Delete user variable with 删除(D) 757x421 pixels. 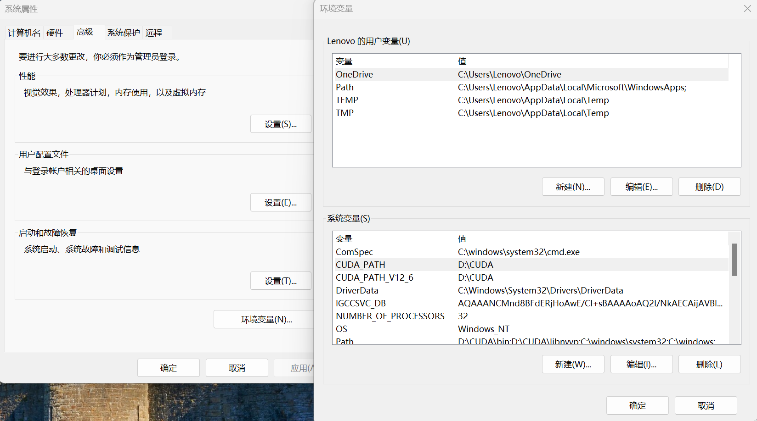click(x=710, y=187)
